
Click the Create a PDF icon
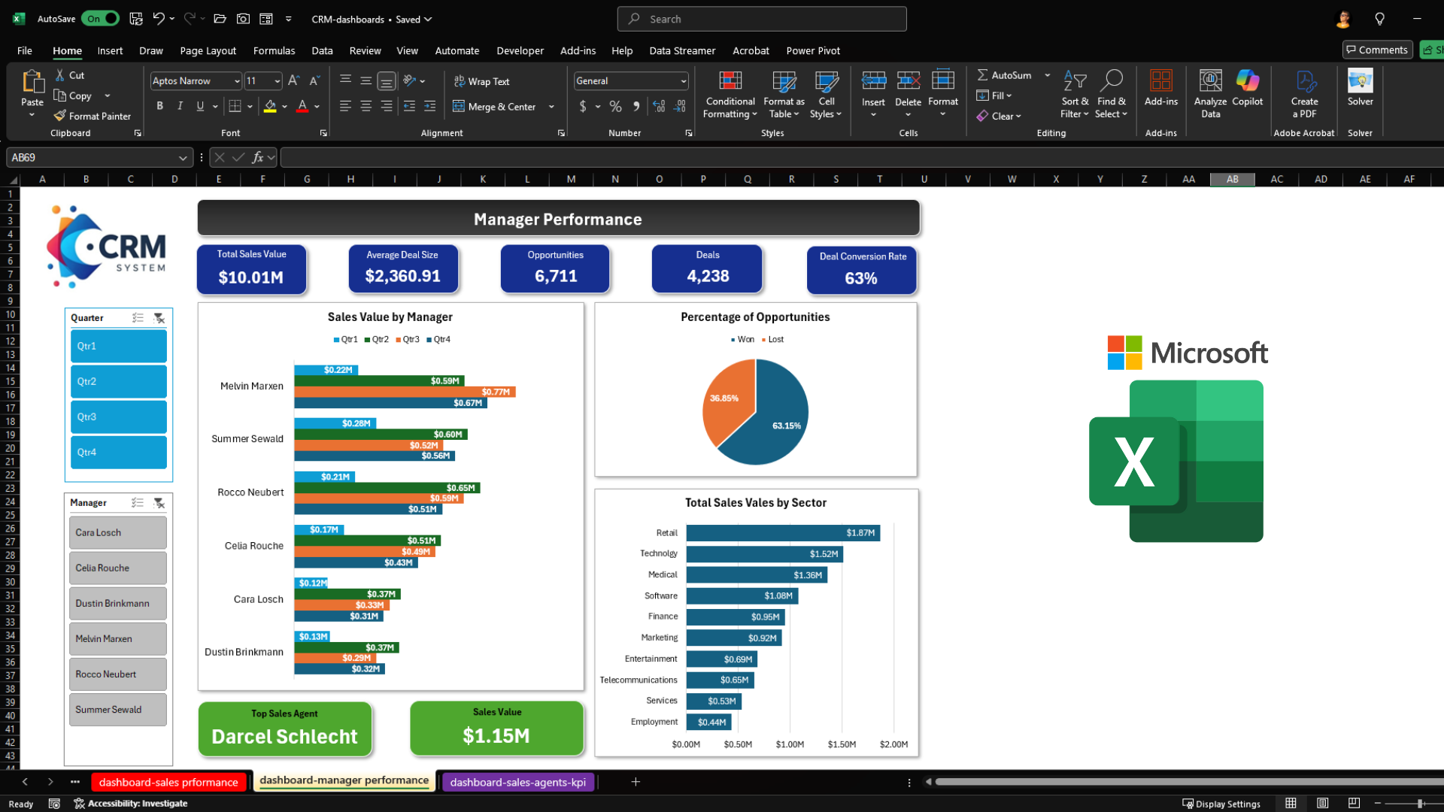pyautogui.click(x=1304, y=81)
